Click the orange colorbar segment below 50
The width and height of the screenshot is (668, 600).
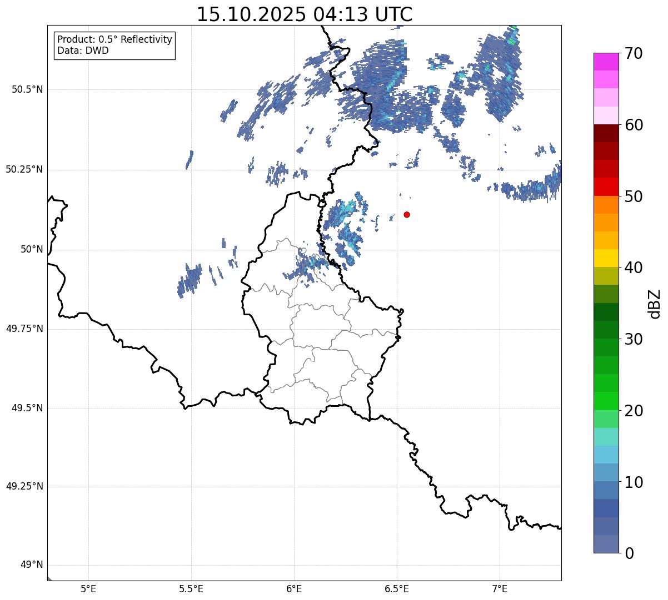click(606, 205)
